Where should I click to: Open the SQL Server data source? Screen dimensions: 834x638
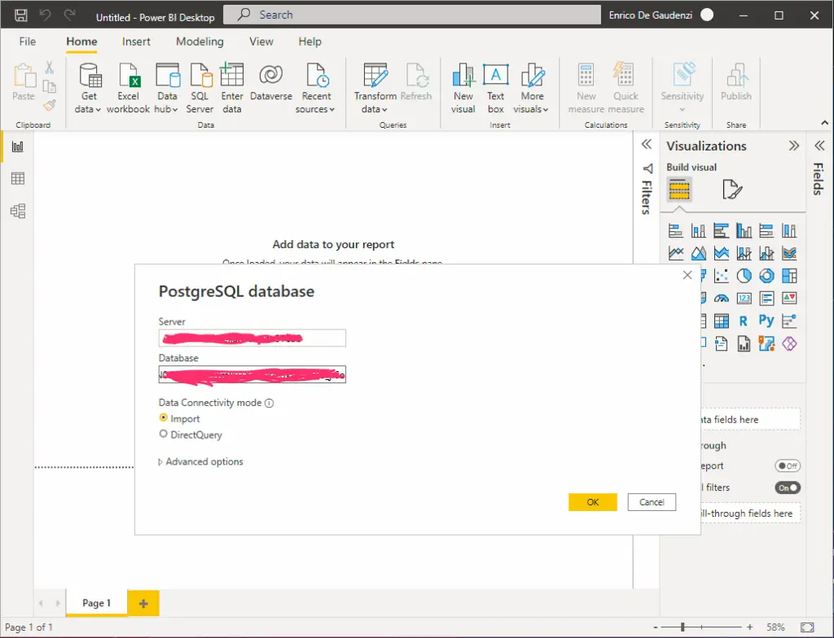[200, 76]
